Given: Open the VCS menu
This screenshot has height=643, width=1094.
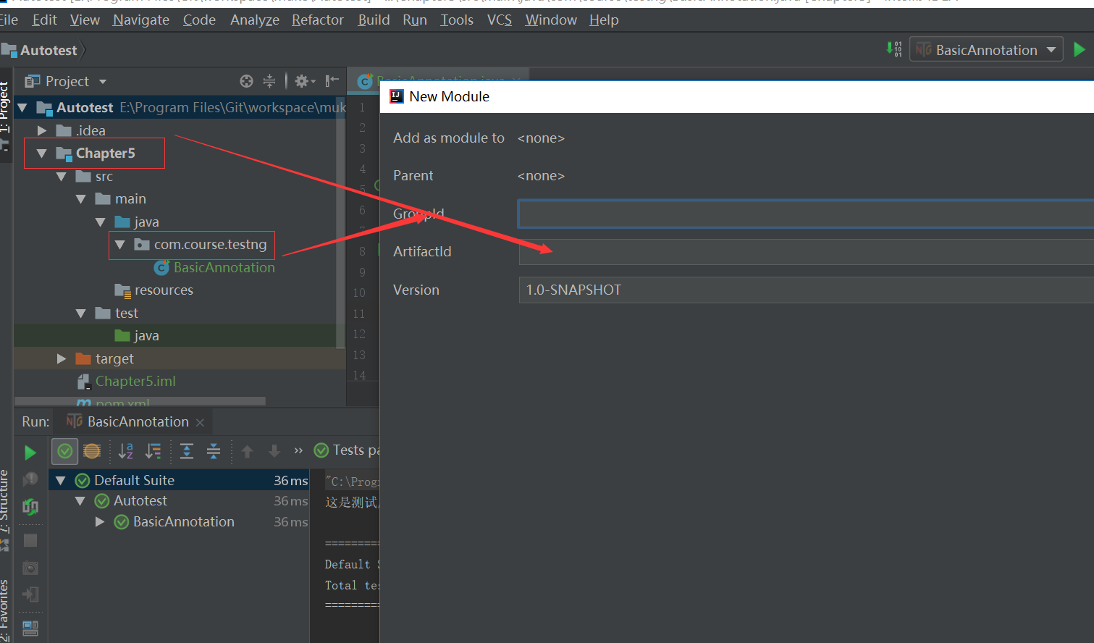Looking at the screenshot, I should [x=500, y=20].
